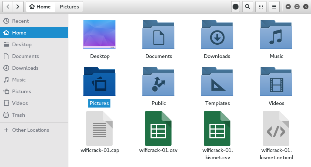Click the 'wificrack-01.csv' file name
The image size is (311, 167).
(x=158, y=150)
